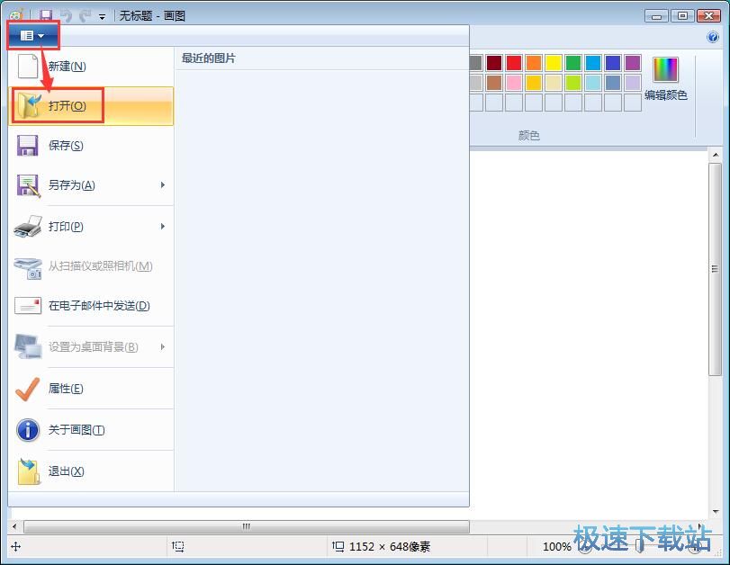Choose Open (打开) from the menu

[x=91, y=105]
